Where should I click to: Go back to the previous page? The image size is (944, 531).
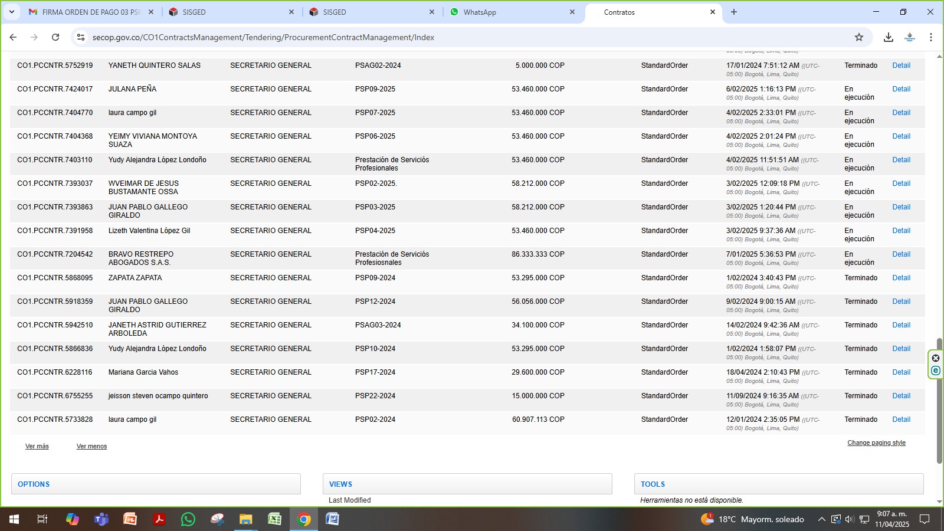tap(13, 37)
